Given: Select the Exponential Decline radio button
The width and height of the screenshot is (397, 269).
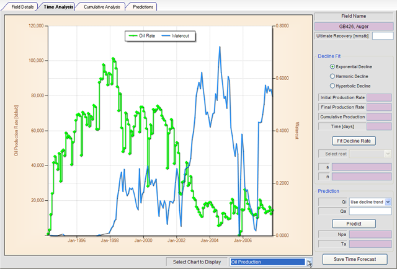Looking at the screenshot, I should click(x=332, y=66).
